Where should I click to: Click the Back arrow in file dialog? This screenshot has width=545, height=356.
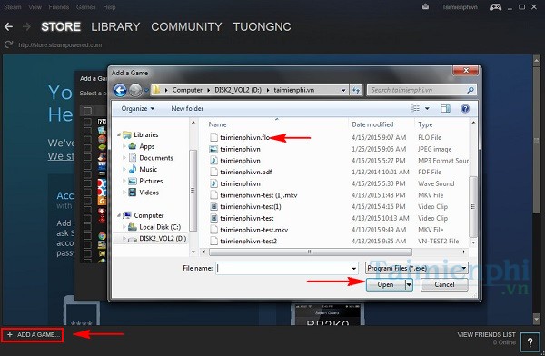click(x=120, y=91)
